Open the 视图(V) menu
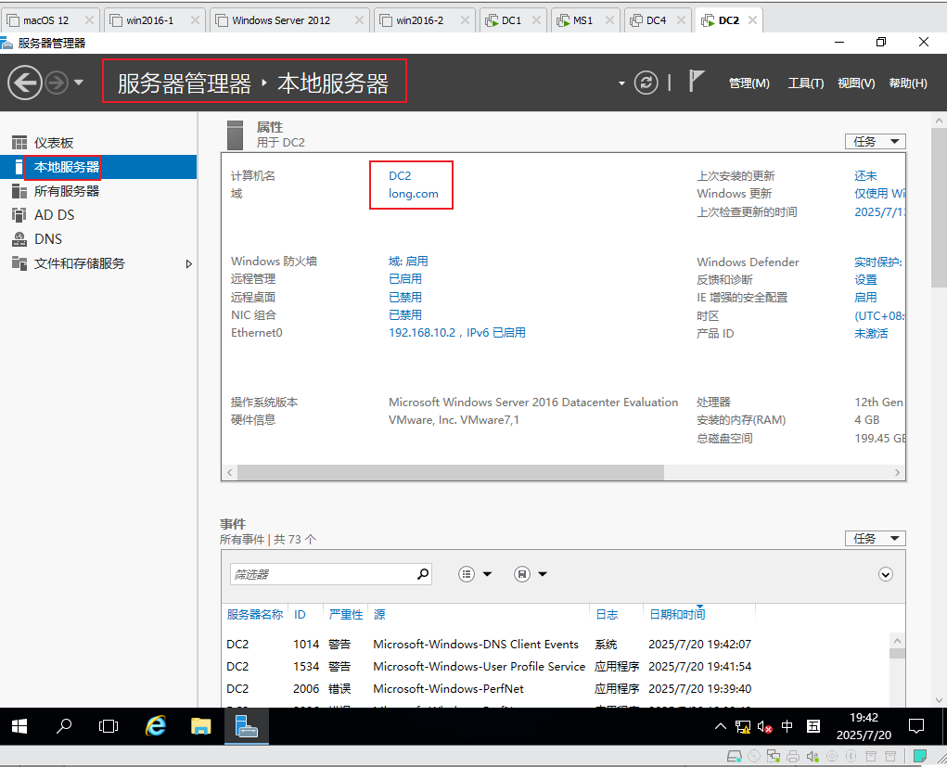Viewport: 947px width, 767px height. [x=856, y=83]
